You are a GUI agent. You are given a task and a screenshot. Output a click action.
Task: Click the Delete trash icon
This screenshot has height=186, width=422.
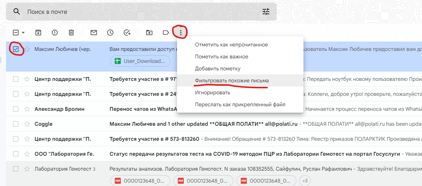point(71,33)
